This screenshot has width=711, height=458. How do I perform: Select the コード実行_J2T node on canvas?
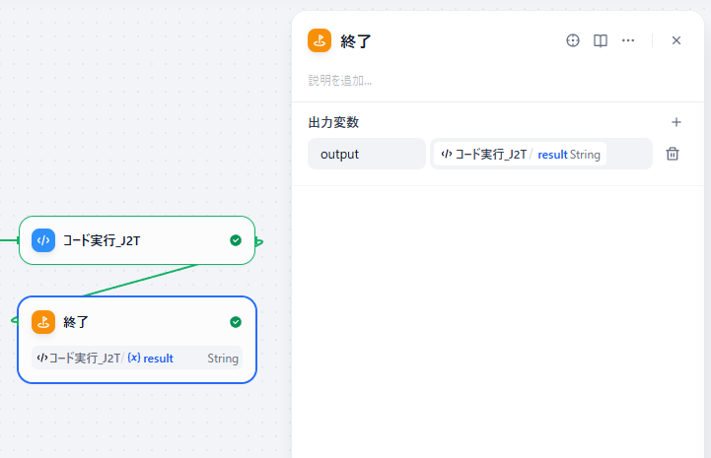coord(137,240)
